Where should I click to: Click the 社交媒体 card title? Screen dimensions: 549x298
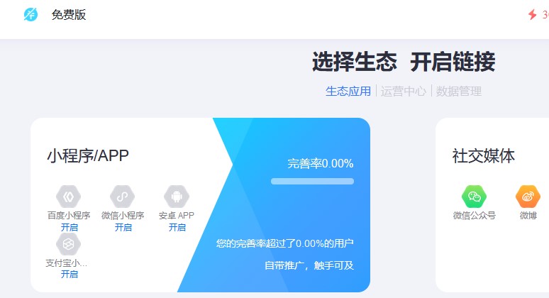click(484, 156)
